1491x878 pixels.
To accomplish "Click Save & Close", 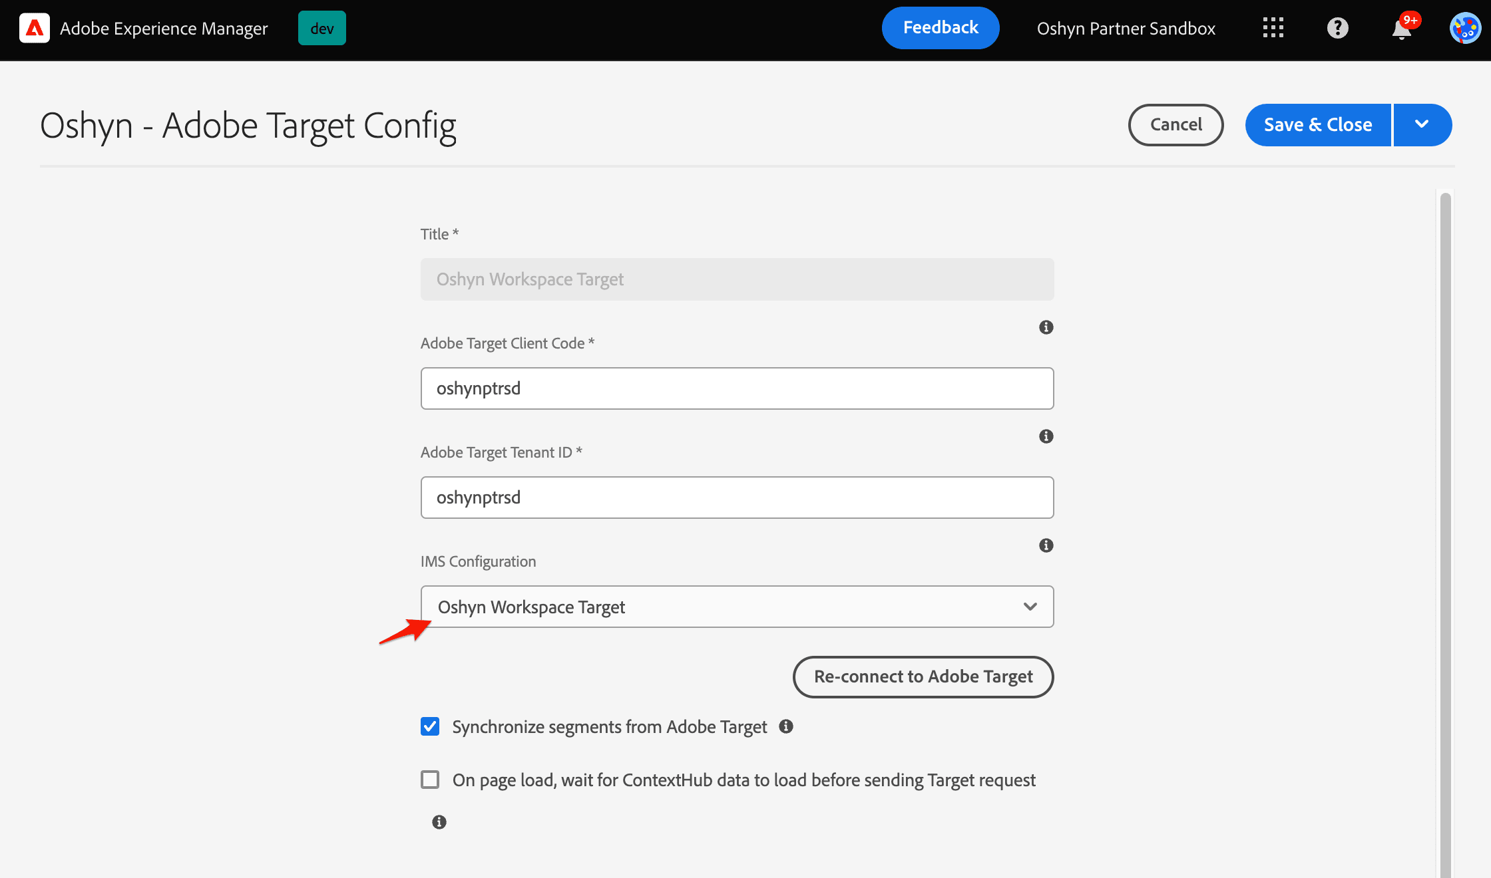I will coord(1318,124).
